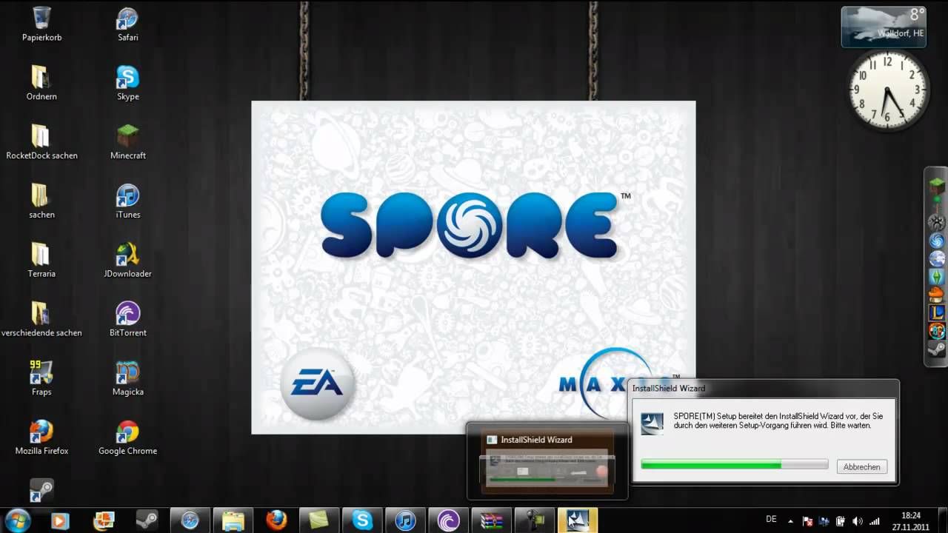Launch The Sims from the RocketDock

point(937,277)
